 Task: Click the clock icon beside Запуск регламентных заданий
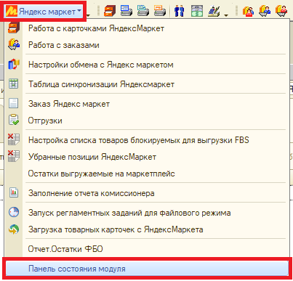[x=14, y=212]
